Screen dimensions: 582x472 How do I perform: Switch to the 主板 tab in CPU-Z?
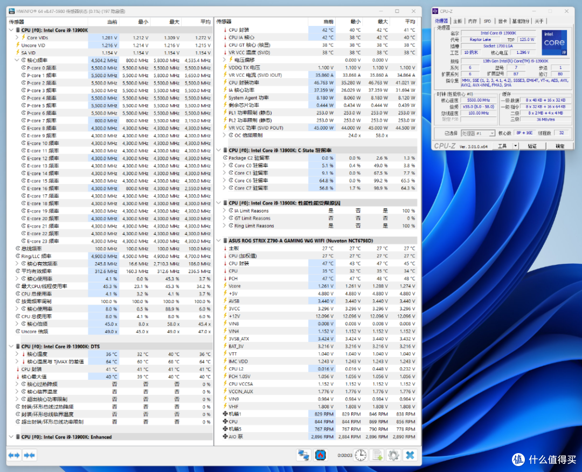click(458, 21)
